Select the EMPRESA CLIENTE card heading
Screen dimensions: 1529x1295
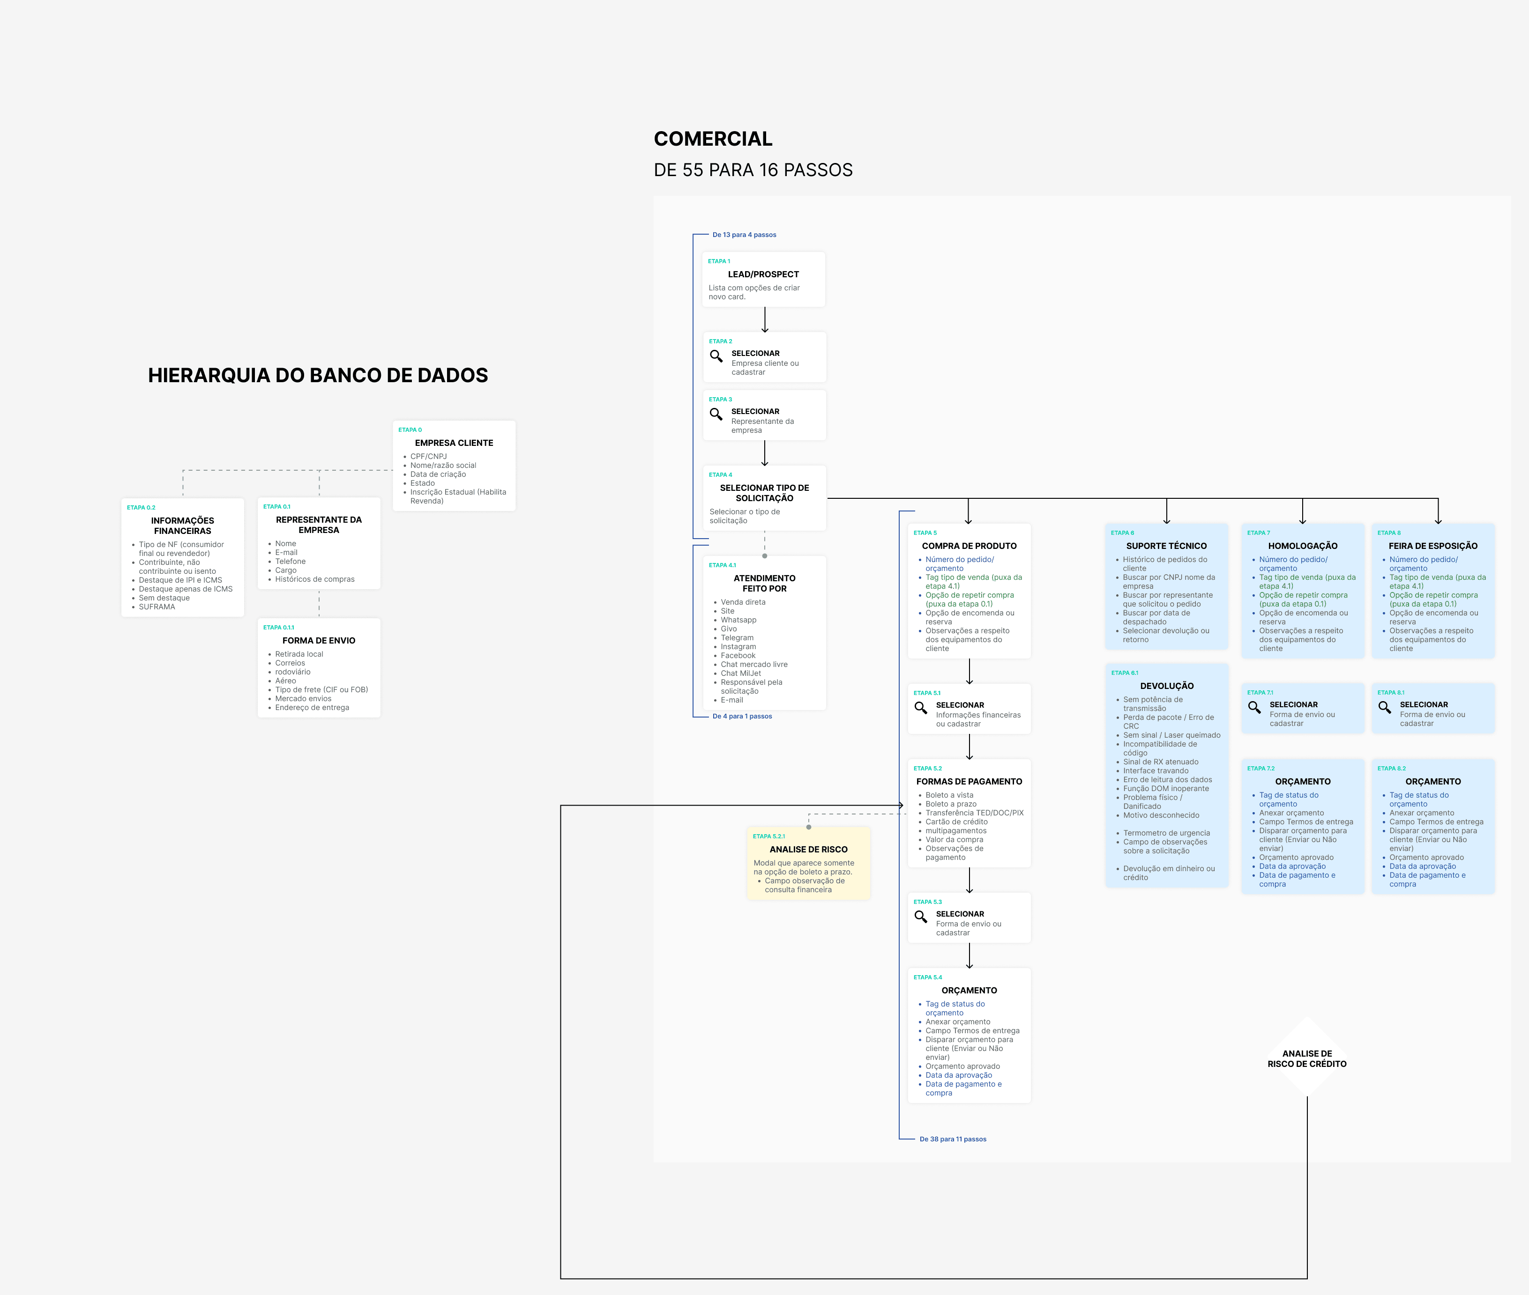point(454,443)
